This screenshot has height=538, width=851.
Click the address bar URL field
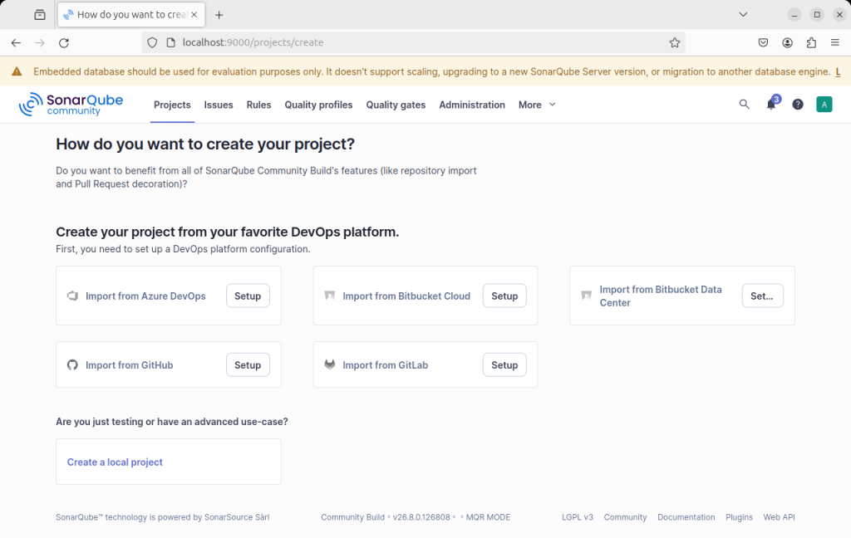[414, 43]
